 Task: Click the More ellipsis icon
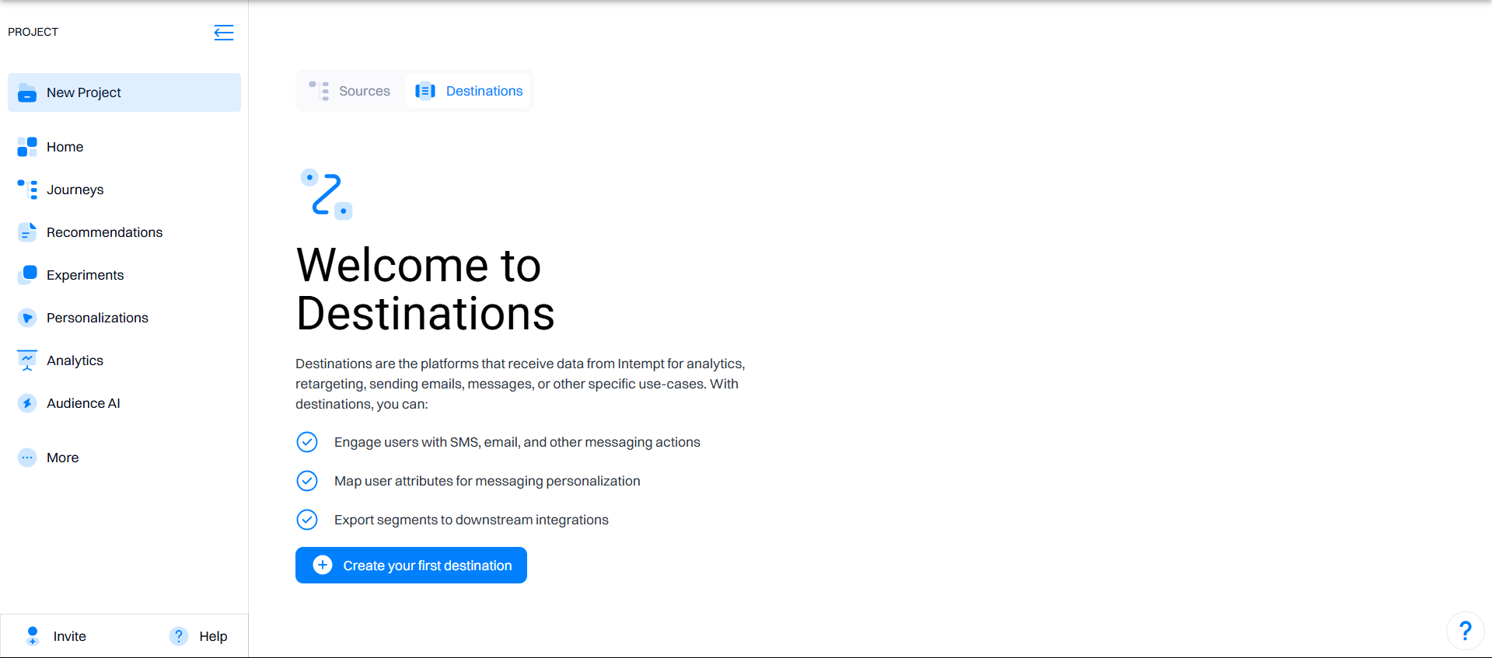(x=27, y=458)
